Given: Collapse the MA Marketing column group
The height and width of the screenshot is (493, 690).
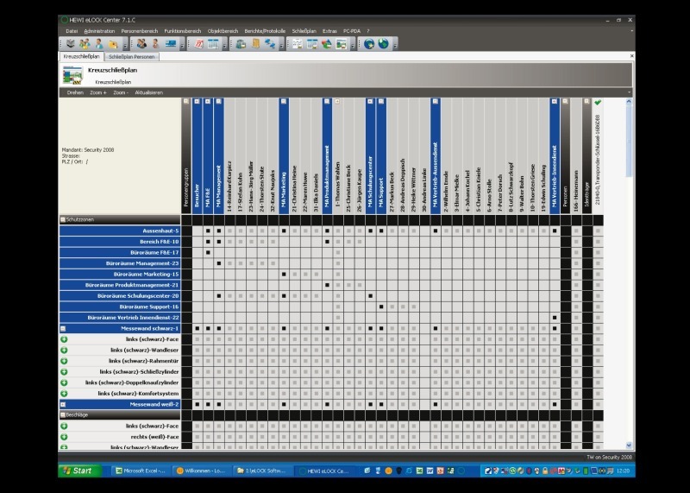Looking at the screenshot, I should tap(284, 102).
